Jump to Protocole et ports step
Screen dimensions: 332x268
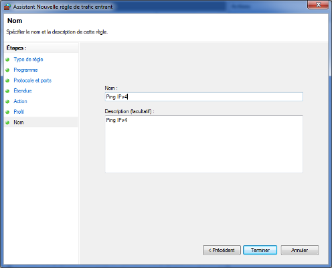coord(33,80)
